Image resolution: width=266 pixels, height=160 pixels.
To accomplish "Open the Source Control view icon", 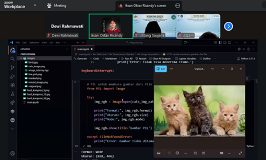I will tap(12, 68).
